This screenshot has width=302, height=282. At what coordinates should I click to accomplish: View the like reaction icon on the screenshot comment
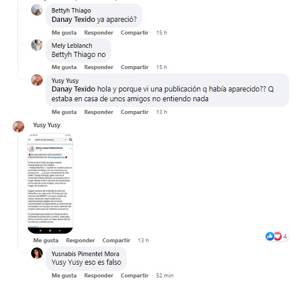coord(270,236)
